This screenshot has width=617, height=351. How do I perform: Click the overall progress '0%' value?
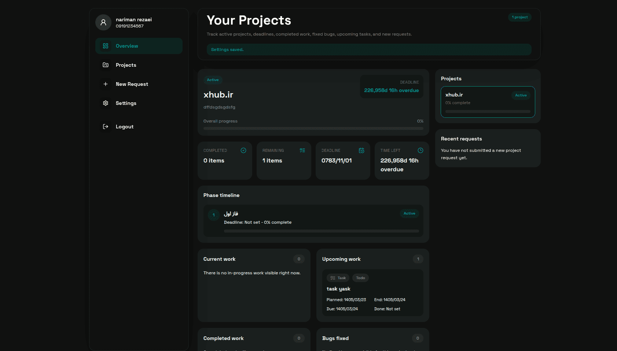[x=420, y=121]
